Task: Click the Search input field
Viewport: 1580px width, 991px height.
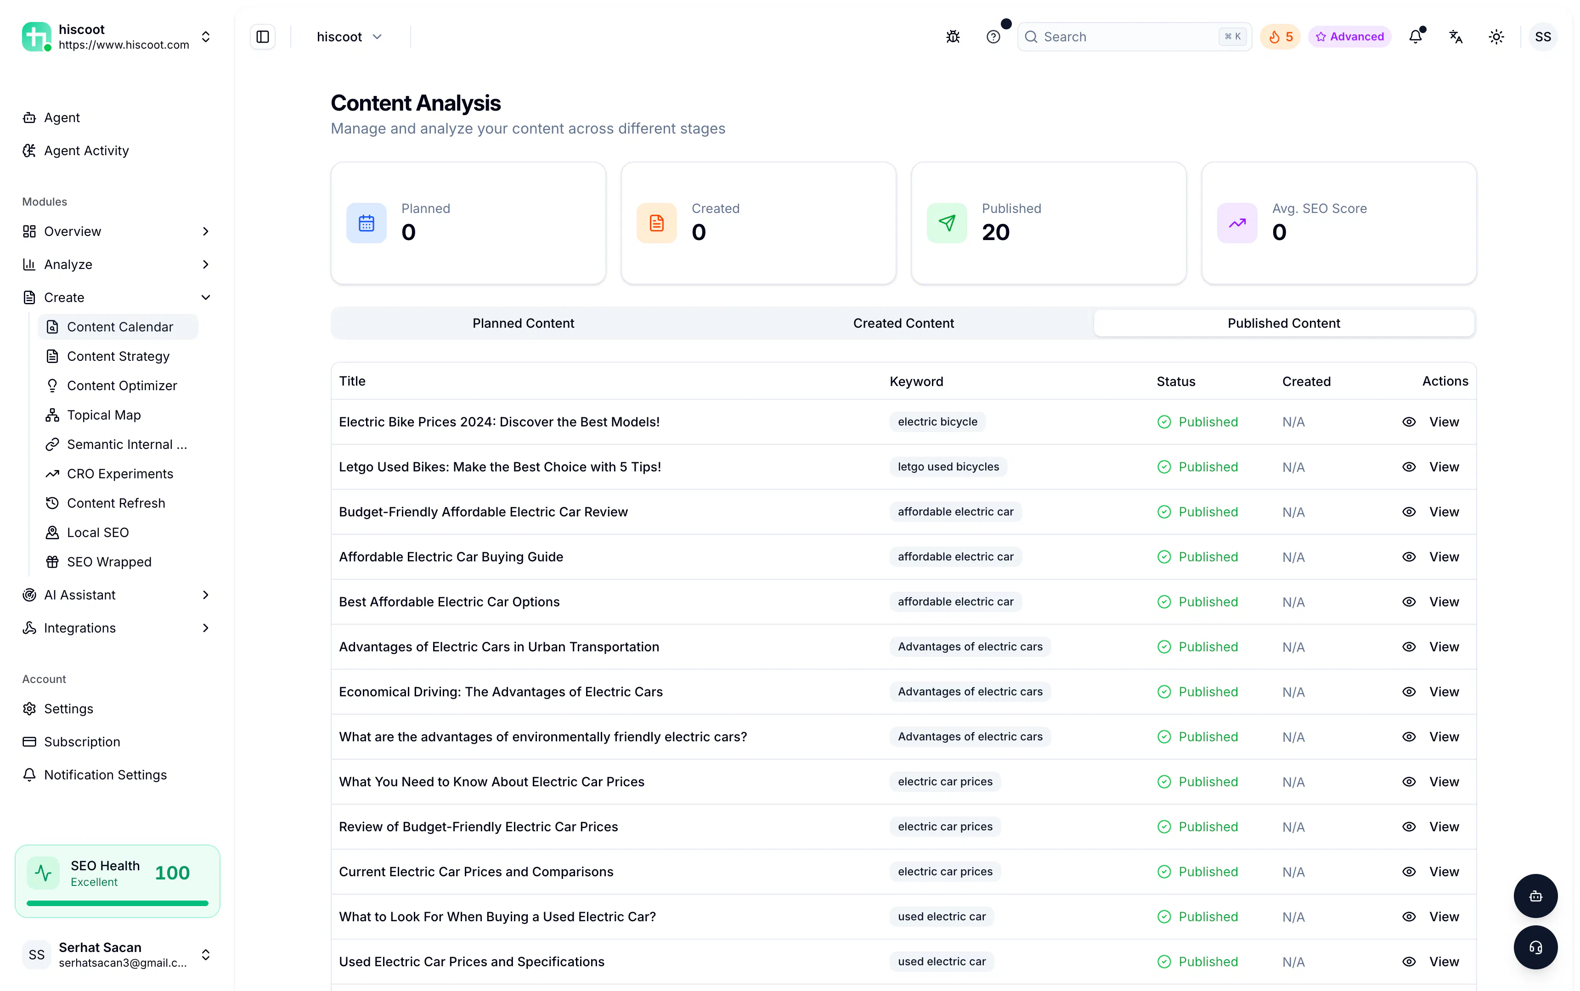Action: pyautogui.click(x=1134, y=37)
